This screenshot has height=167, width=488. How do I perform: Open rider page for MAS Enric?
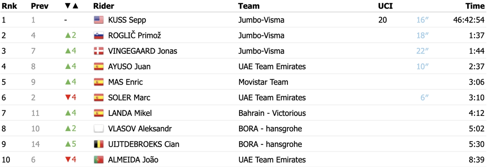[125, 82]
